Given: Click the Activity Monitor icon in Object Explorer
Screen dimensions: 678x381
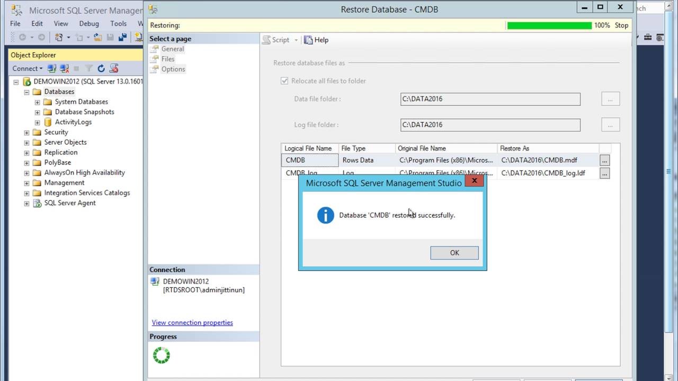Looking at the screenshot, I should point(113,68).
